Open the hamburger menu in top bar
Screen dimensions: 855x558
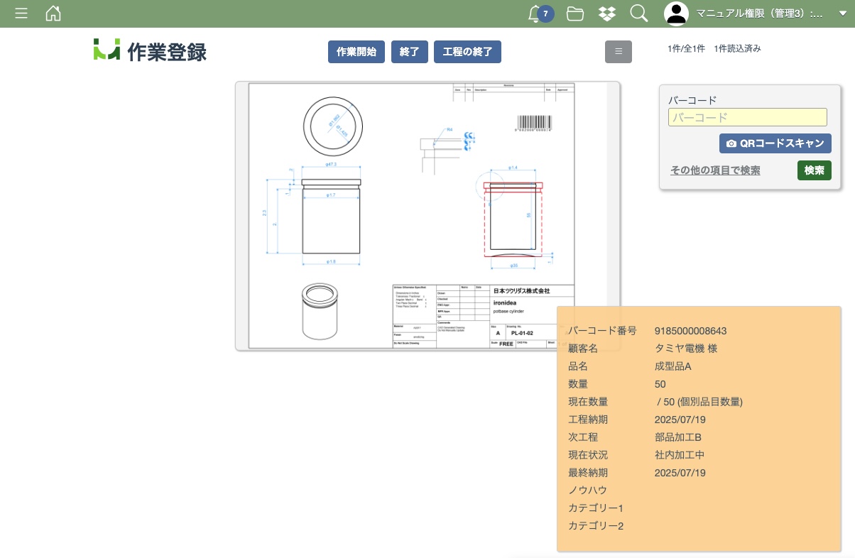pyautogui.click(x=21, y=13)
